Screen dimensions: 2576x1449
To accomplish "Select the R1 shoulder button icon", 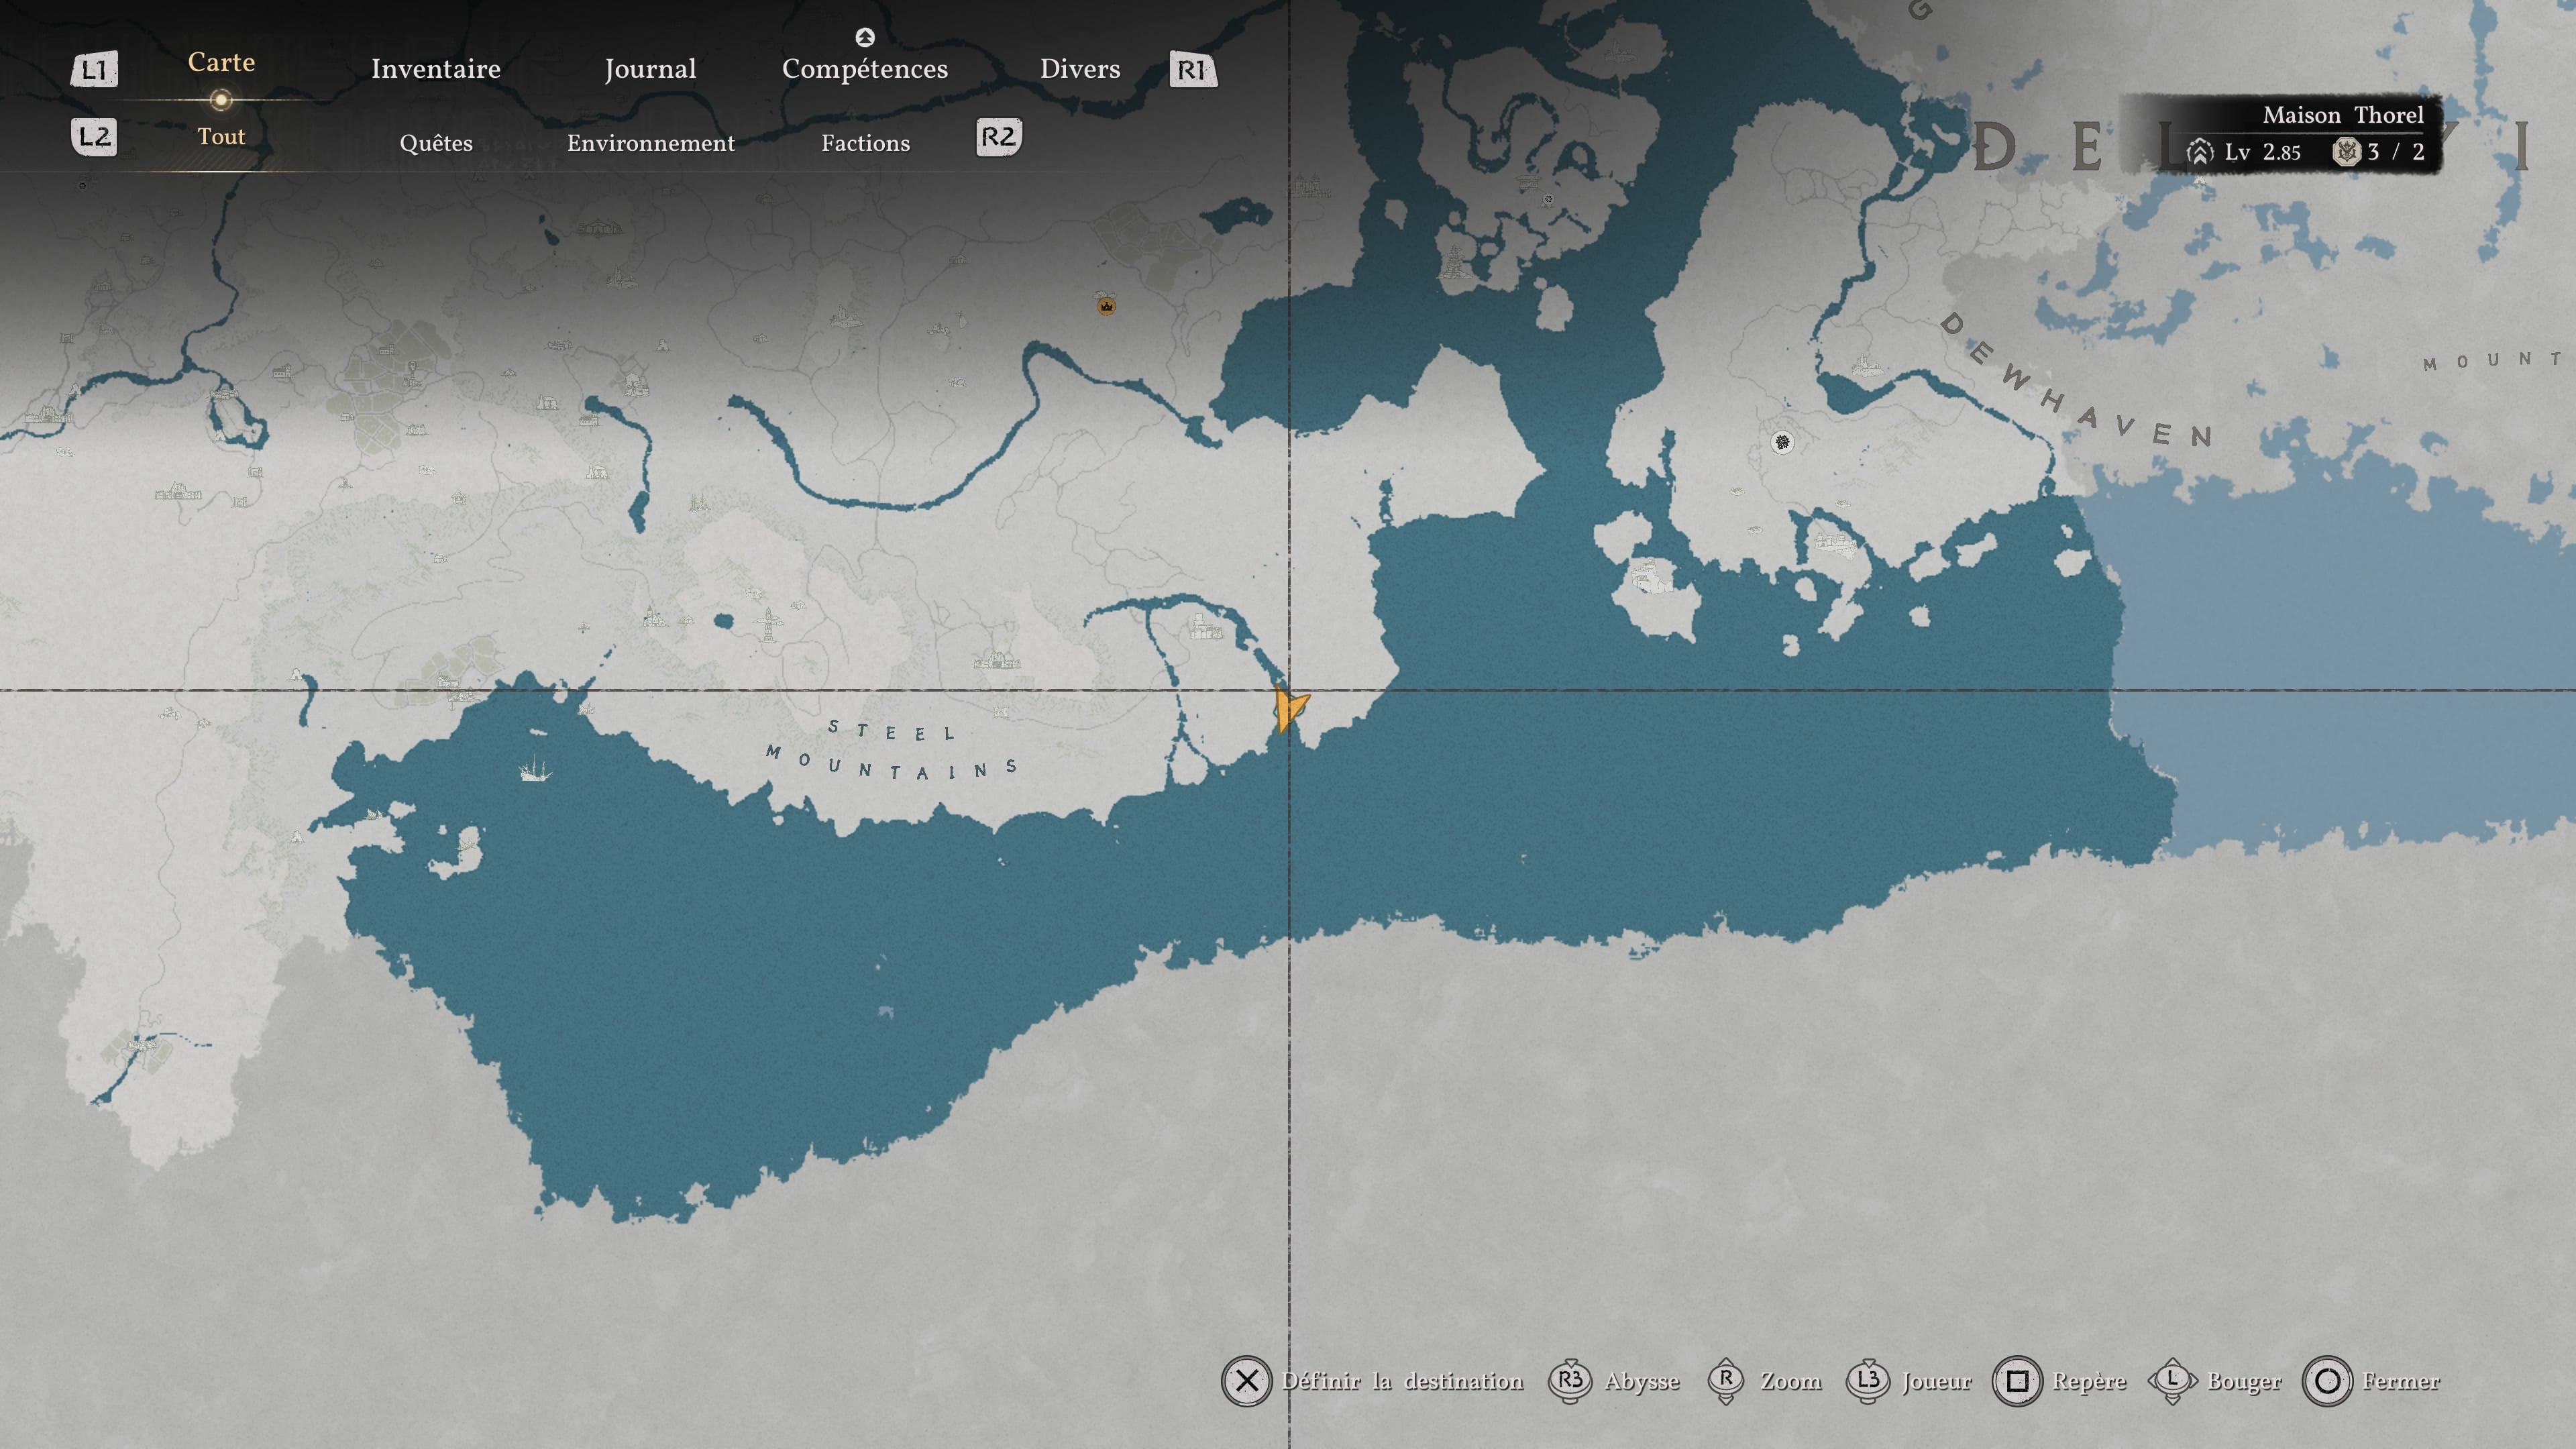I will pos(1193,70).
